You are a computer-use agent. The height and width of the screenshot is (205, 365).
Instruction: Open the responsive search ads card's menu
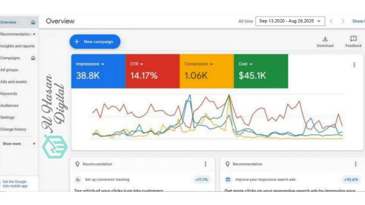pyautogui.click(x=355, y=164)
